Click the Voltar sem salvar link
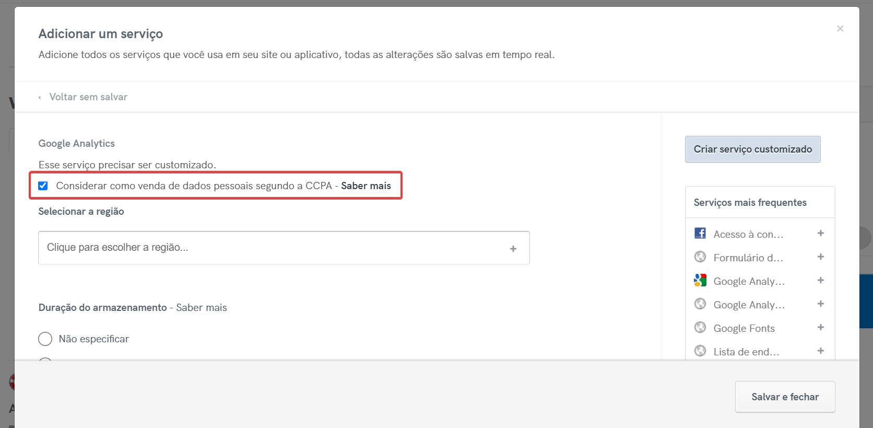The height and width of the screenshot is (428, 873). (88, 97)
